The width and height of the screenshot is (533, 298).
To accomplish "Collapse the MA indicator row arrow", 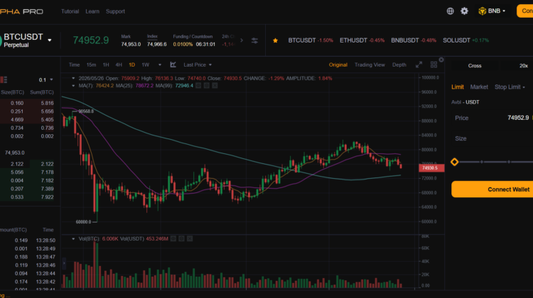I will (73, 86).
